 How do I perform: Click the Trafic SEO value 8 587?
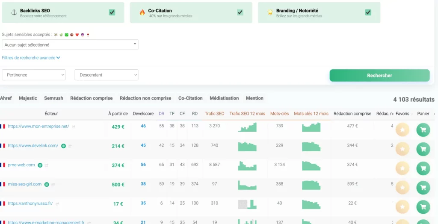click(215, 165)
